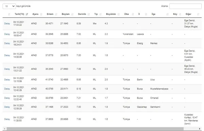Open Detay for the Gaziantep Sehitkamil record
204x131 pixels.
[x=7, y=107]
